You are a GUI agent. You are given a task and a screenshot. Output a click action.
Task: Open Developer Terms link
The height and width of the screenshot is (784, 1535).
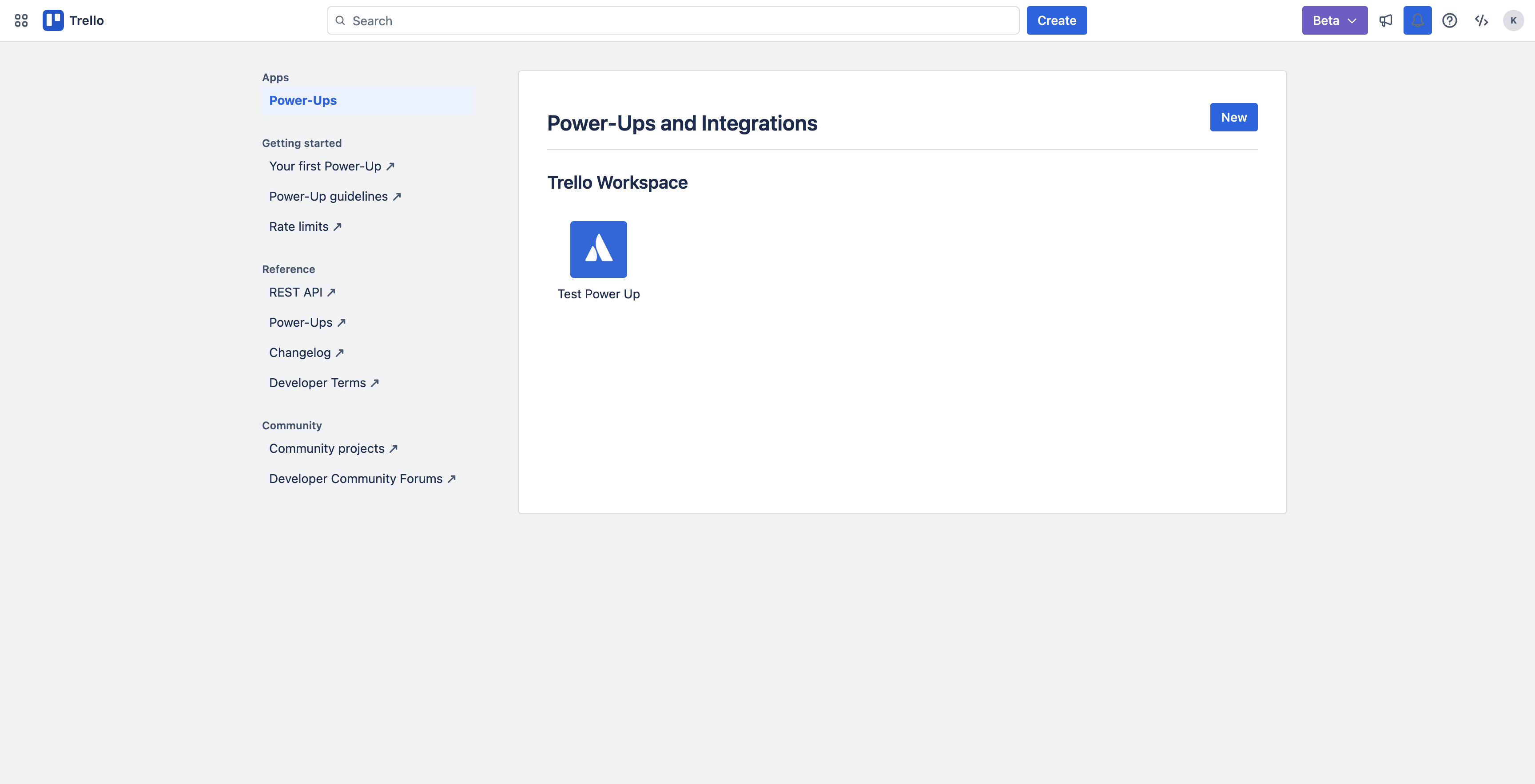point(323,383)
